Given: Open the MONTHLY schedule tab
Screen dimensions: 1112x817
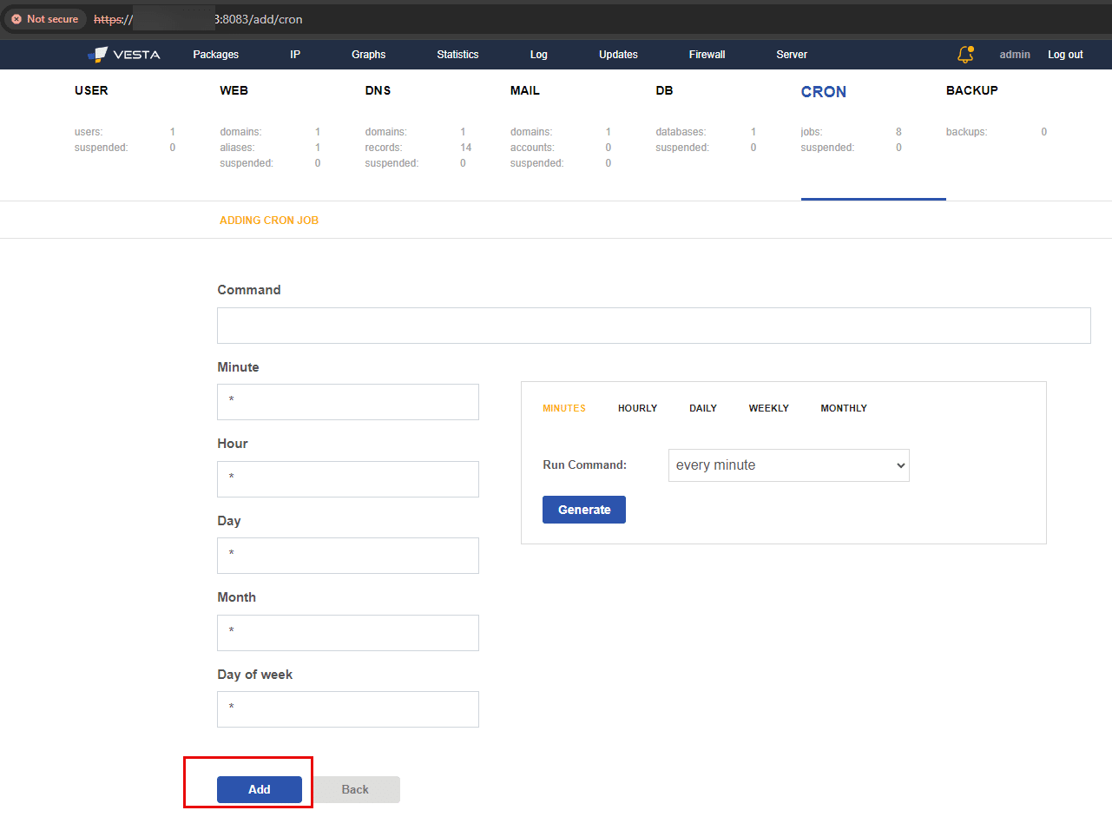Looking at the screenshot, I should coord(843,408).
